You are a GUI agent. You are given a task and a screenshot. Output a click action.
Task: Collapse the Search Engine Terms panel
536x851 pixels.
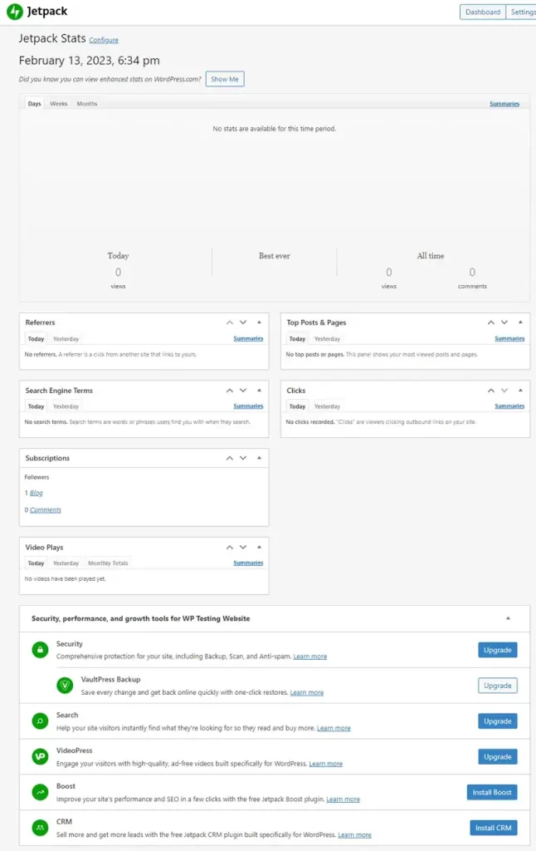[x=259, y=391]
